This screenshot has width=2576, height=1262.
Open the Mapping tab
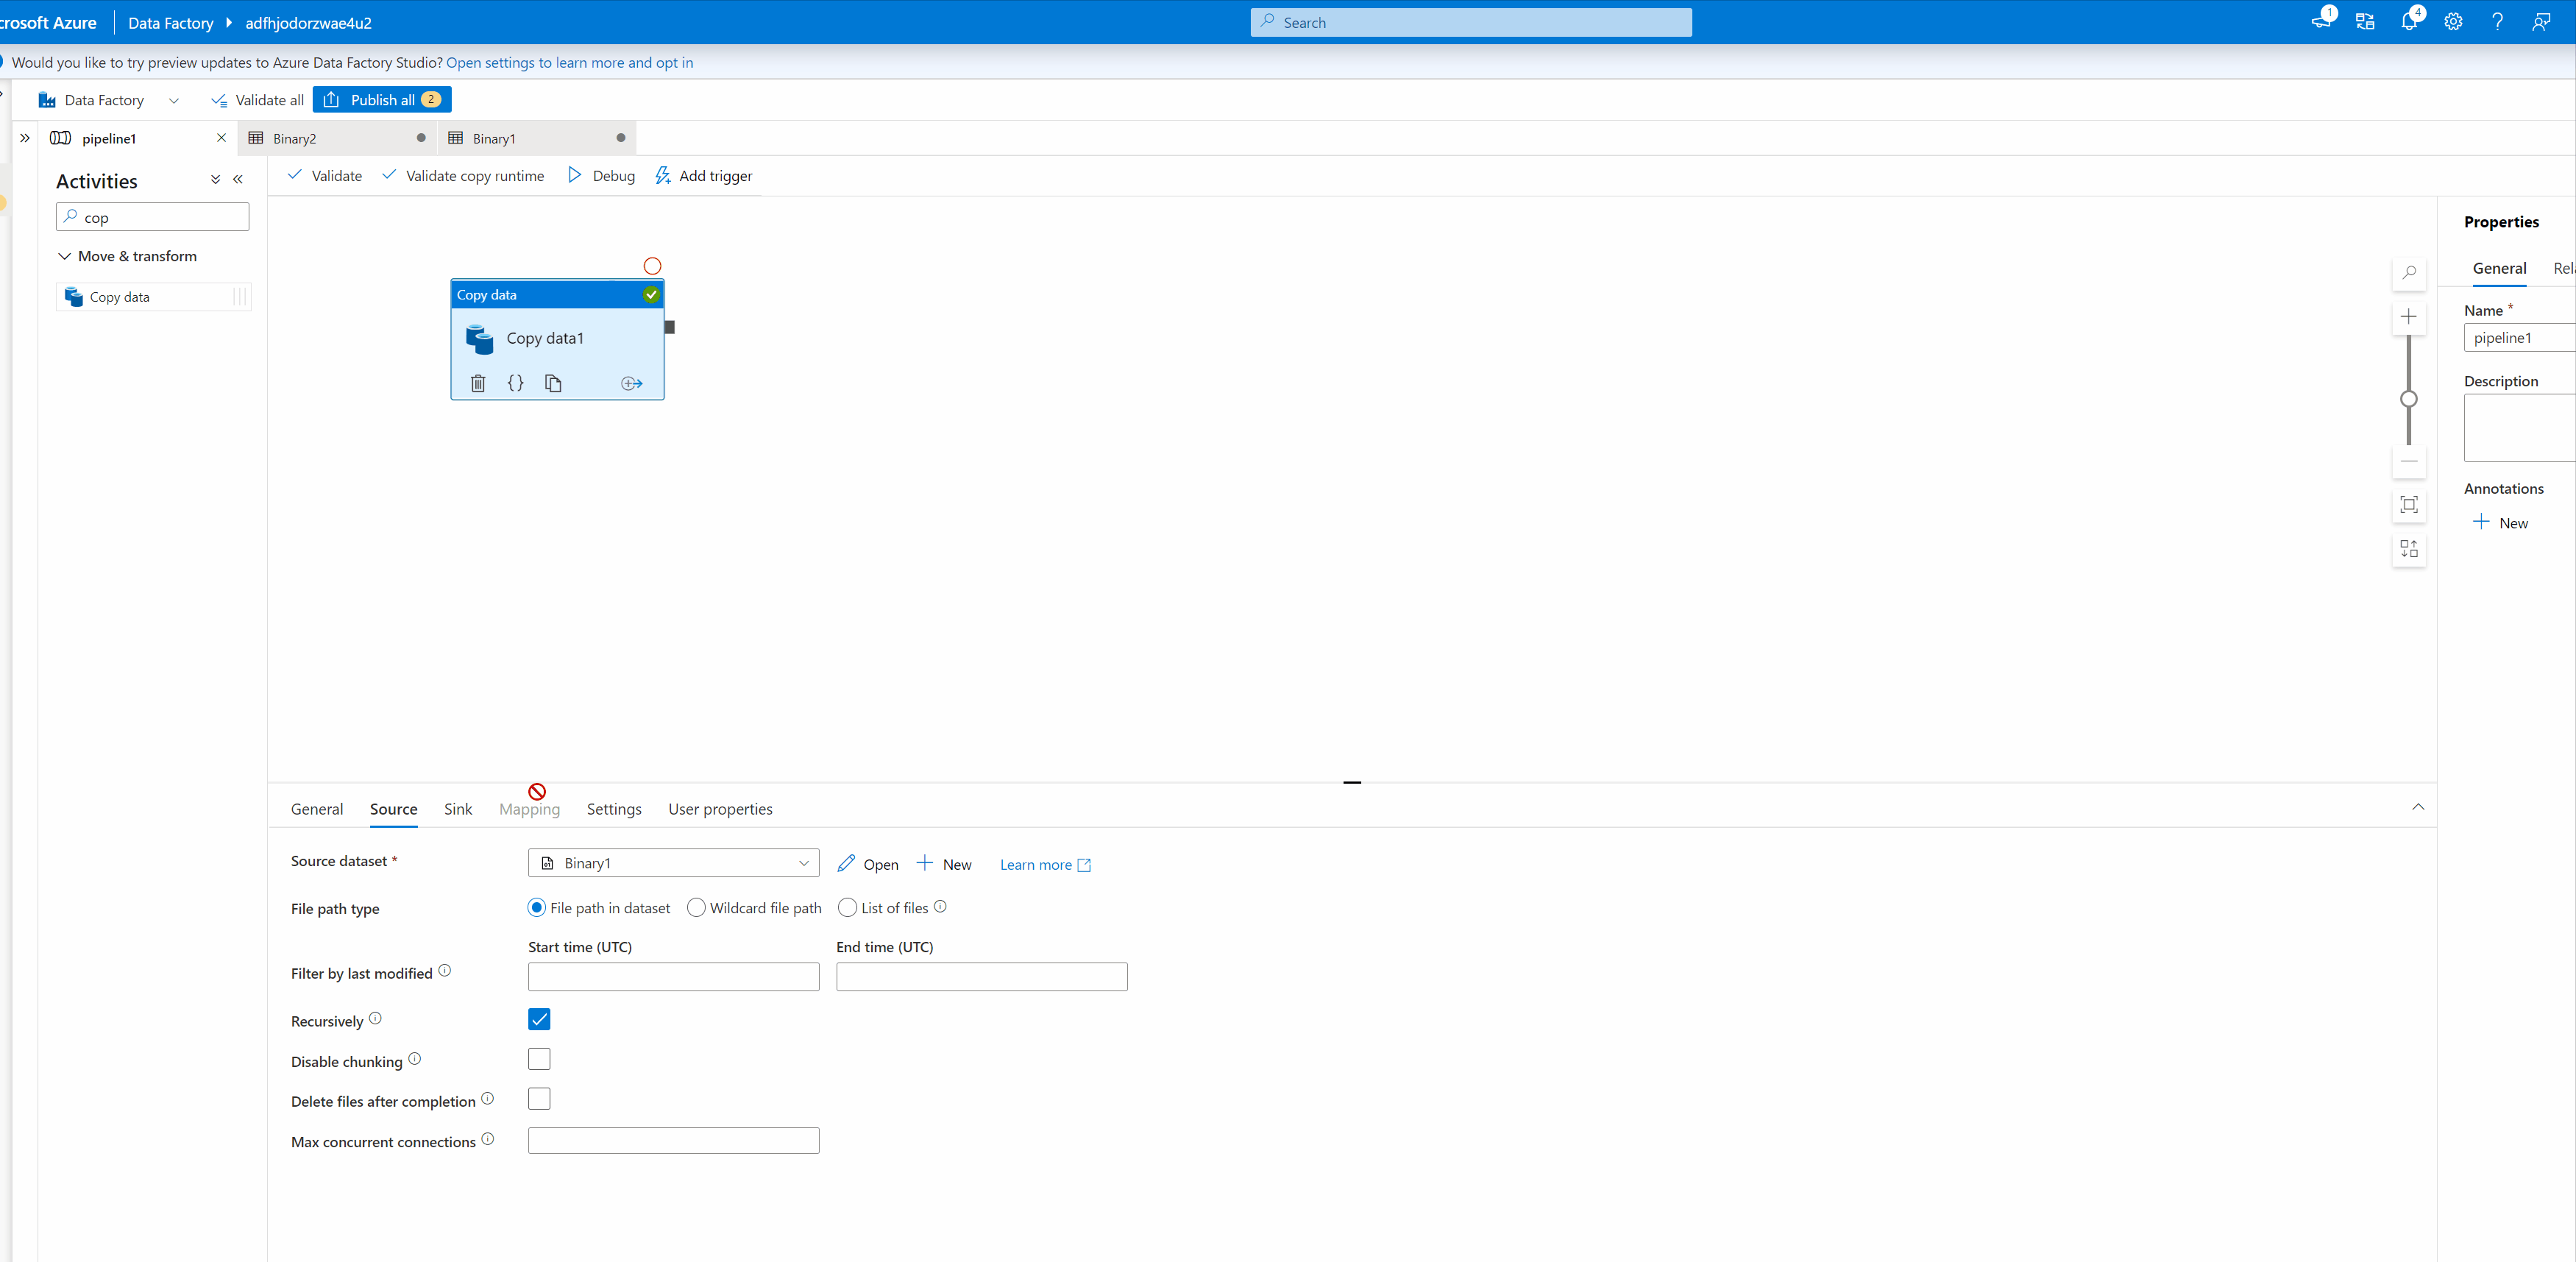pos(529,809)
